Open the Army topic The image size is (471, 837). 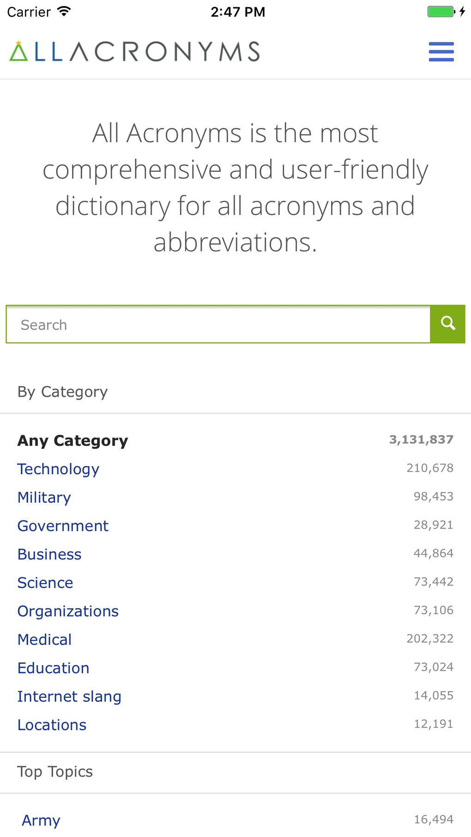coord(41,820)
